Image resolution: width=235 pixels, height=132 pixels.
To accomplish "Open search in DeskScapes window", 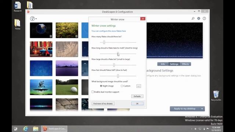I will pos(193,18).
